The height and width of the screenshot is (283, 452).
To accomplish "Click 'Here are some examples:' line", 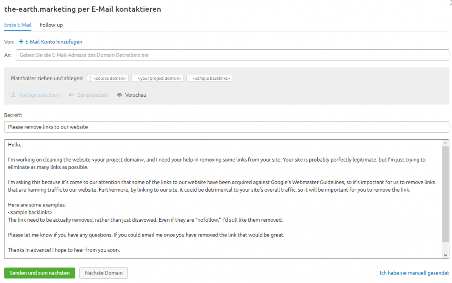I will (x=37, y=205).
